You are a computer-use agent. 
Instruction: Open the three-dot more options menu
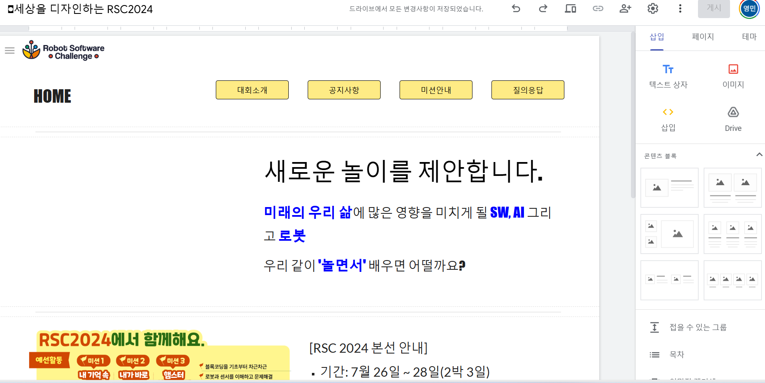[680, 8]
